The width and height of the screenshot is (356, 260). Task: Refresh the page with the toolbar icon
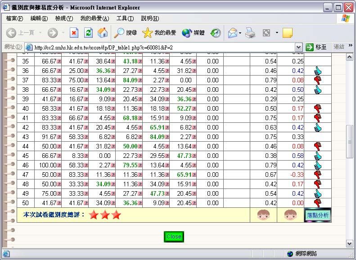pyautogui.click(x=88, y=33)
